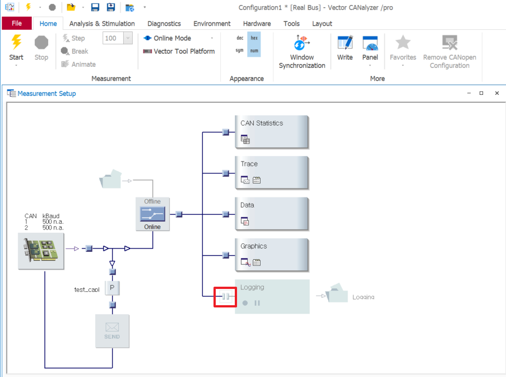Image resolution: width=506 pixels, height=377 pixels.
Task: Click hotspot square before CAN Statistics
Action: click(226, 132)
